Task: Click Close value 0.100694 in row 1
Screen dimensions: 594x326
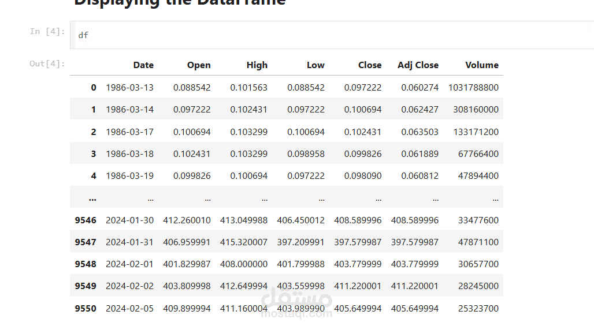Action: click(x=362, y=110)
